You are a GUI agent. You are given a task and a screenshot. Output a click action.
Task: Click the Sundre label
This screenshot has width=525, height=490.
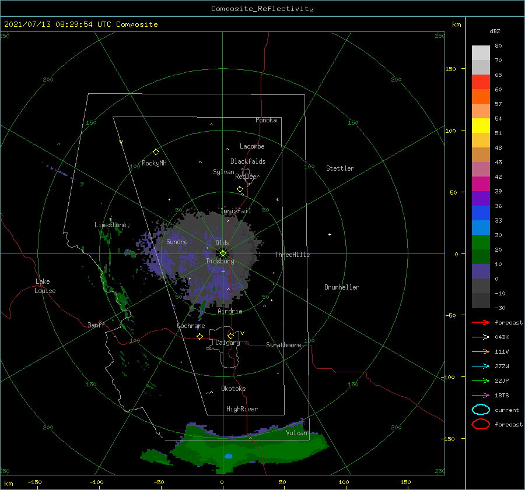click(x=177, y=241)
